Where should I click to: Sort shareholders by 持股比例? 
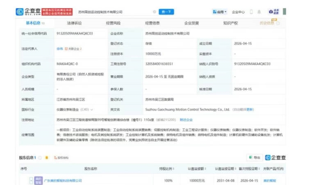pyautogui.click(x=167, y=169)
